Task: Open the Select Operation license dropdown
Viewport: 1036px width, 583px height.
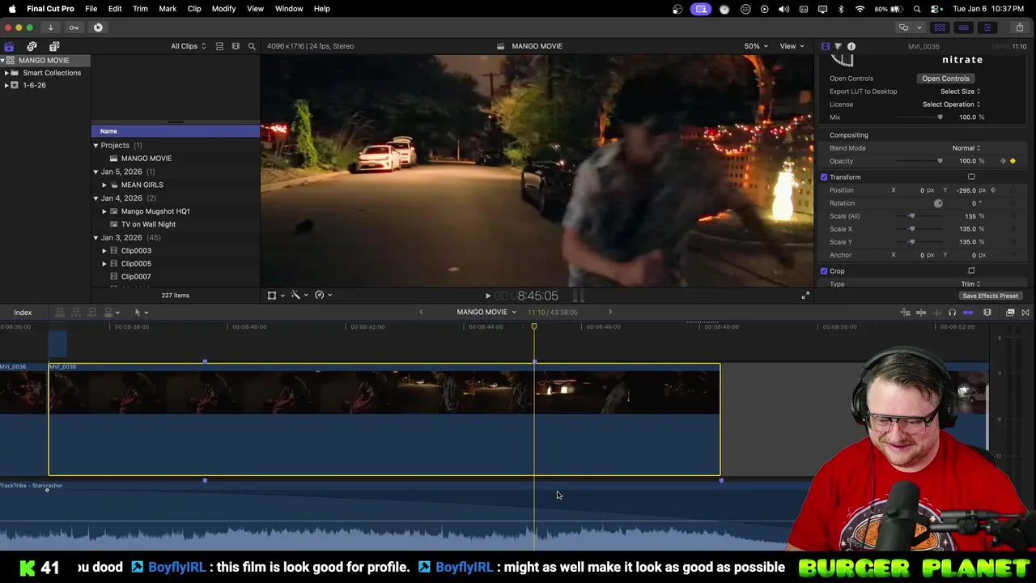Action: tap(951, 104)
